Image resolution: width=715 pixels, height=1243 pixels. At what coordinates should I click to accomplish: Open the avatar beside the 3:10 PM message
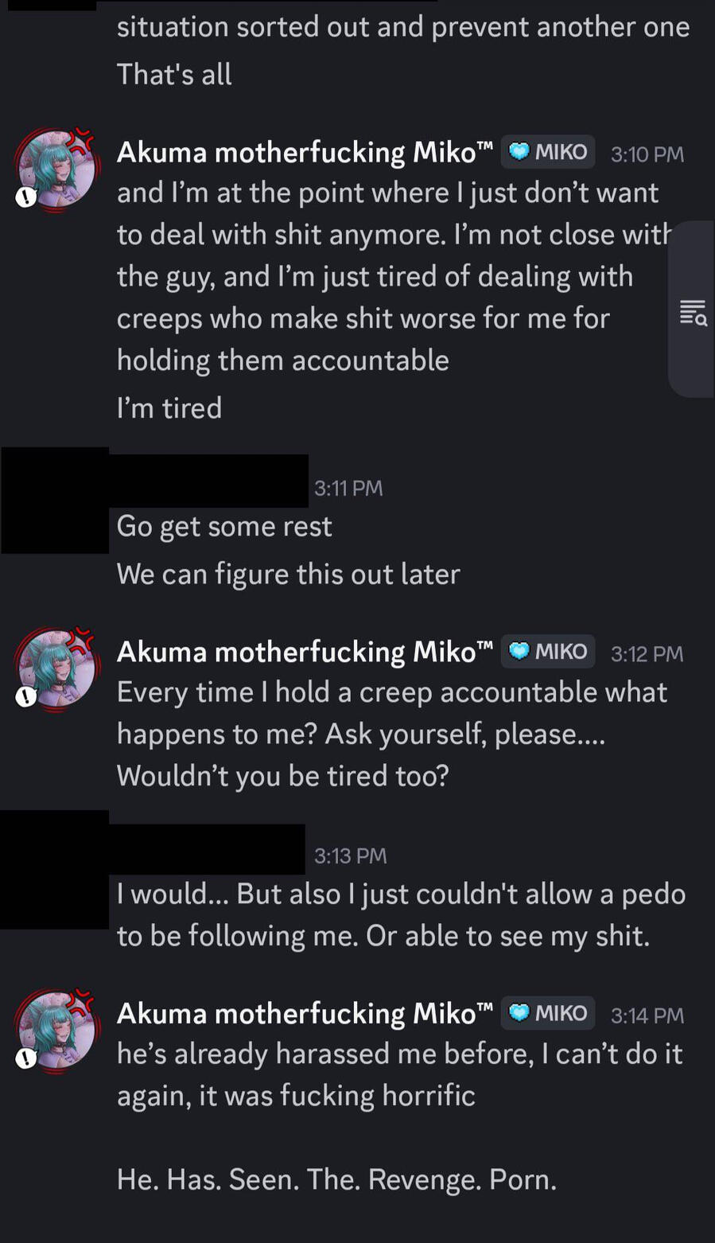(x=57, y=169)
